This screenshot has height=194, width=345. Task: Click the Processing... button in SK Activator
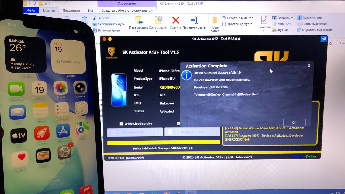pyautogui.click(x=135, y=132)
